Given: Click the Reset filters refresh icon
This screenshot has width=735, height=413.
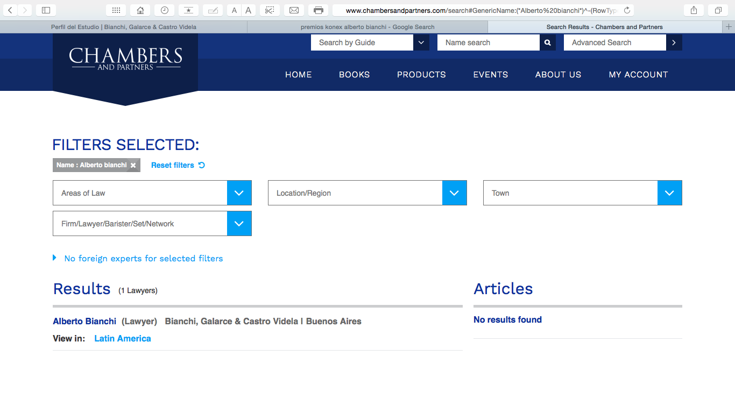Looking at the screenshot, I should click(202, 165).
